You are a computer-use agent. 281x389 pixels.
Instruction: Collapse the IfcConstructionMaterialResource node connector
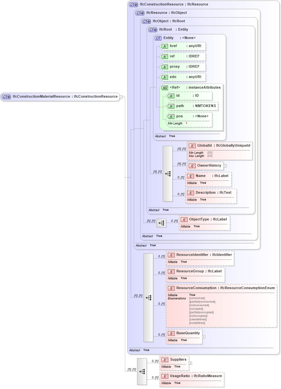point(121,96)
